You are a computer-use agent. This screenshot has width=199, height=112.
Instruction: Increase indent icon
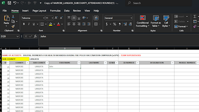[x=89, y=24]
